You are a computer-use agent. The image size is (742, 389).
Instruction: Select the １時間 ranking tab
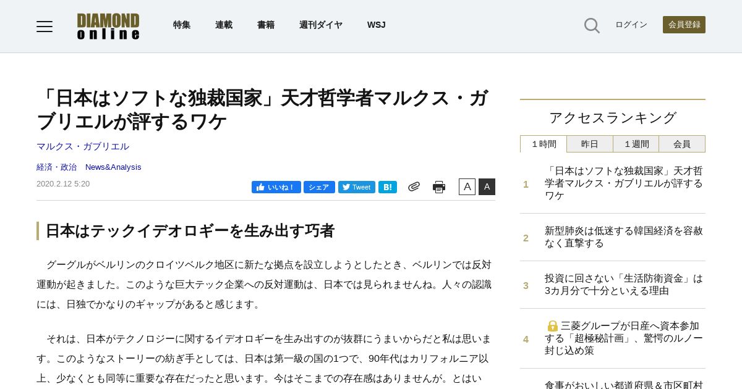544,144
